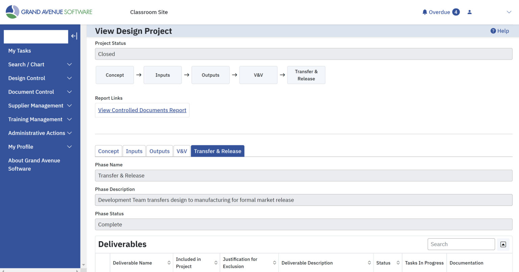Sort the Included in Project column
The width and height of the screenshot is (519, 272).
click(216, 263)
